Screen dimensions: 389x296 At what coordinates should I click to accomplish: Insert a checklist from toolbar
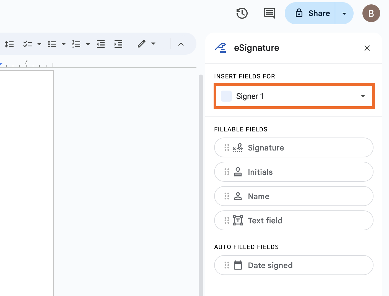click(28, 44)
